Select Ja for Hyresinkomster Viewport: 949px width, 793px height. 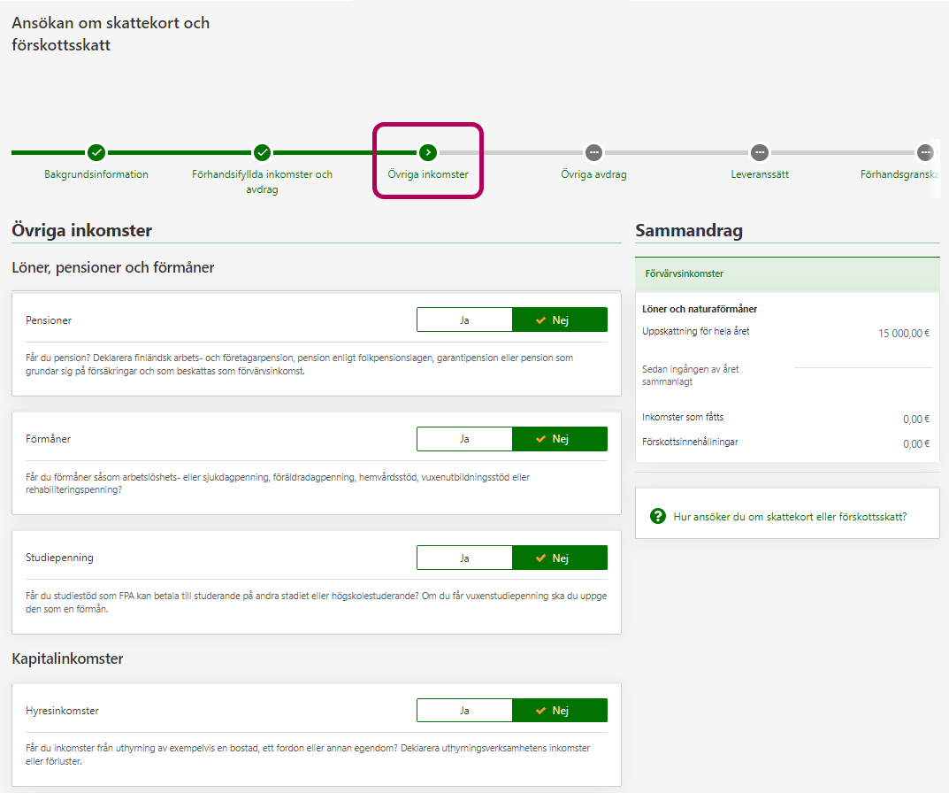coord(464,711)
